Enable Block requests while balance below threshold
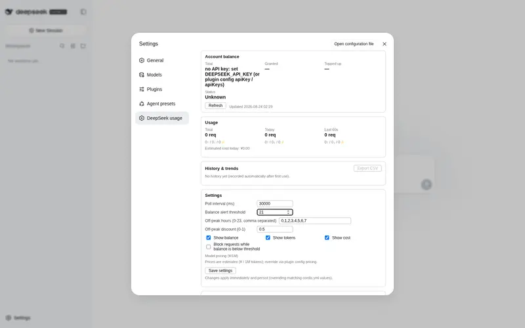The height and width of the screenshot is (328, 525). (208, 247)
